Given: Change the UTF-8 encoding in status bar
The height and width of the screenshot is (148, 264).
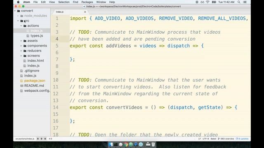Looking at the screenshot, I should (205, 139).
